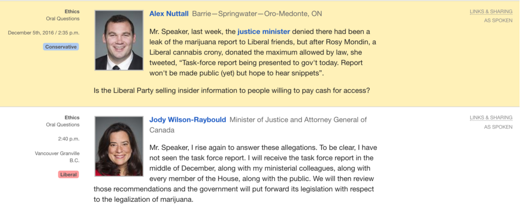Open Links & Sharing for Nuttall's statement
Viewport: 521px width, 214px height.
coord(491,12)
